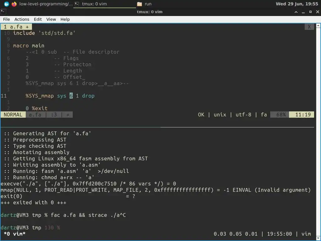This screenshot has width=321, height=241.
Task: Click the '-- Flags' comment
Action: click(x=66, y=58)
